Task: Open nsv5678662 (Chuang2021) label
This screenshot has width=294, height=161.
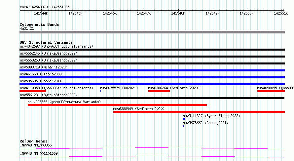Action: [x=205, y=123]
